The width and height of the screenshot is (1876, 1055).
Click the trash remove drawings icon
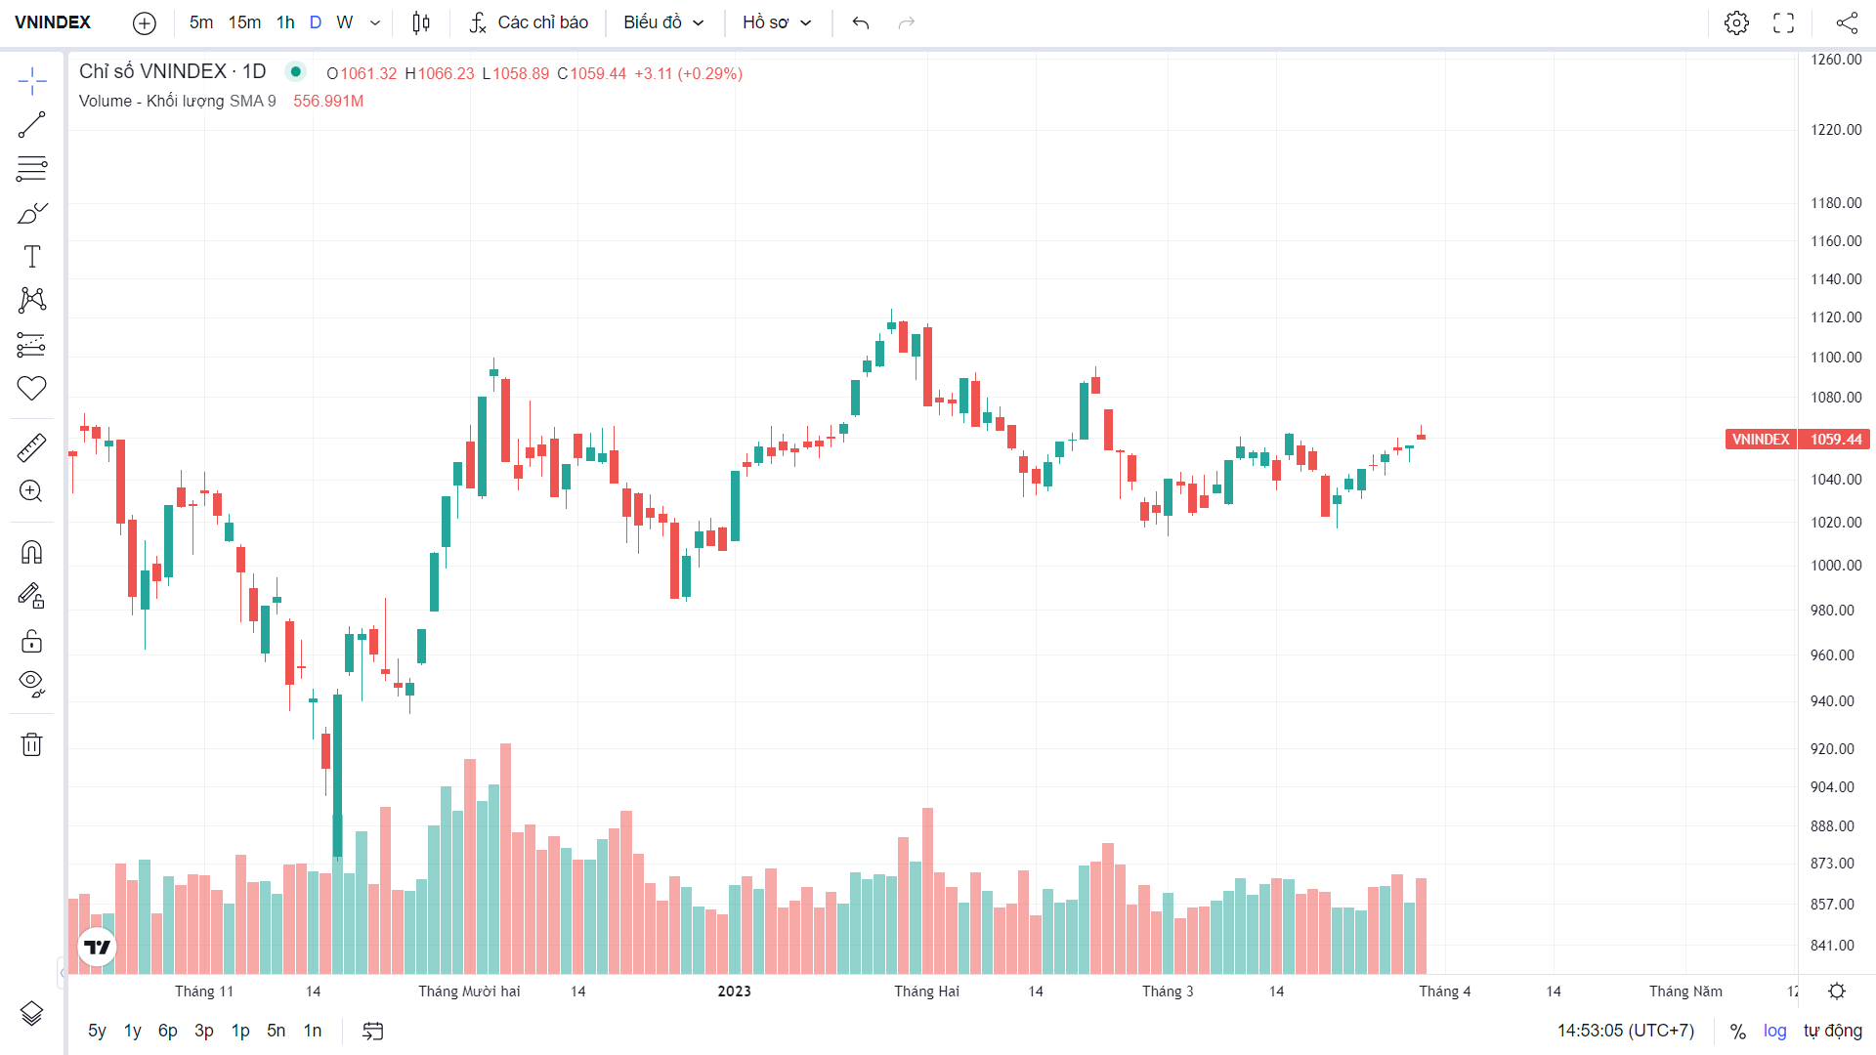tap(31, 745)
